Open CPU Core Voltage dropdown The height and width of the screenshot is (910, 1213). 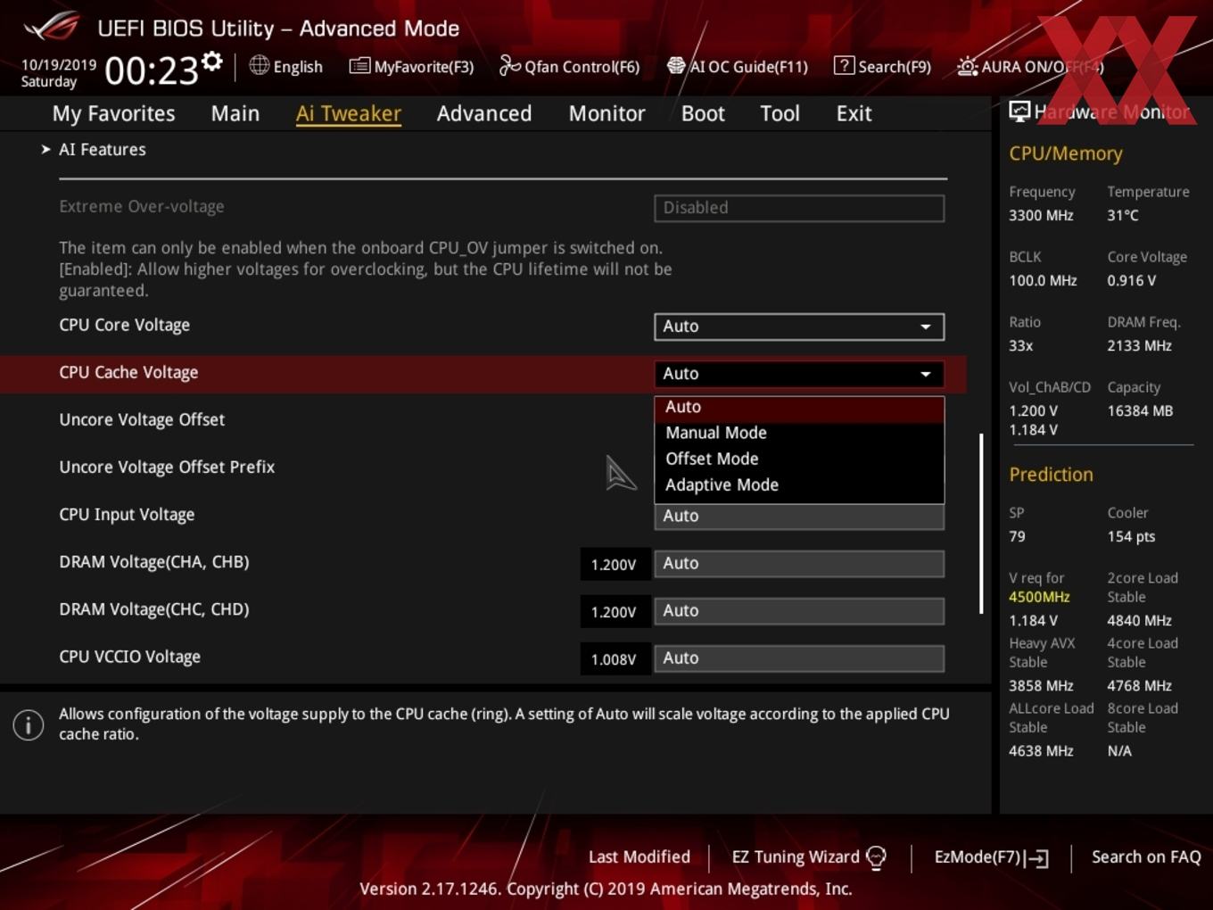799,327
